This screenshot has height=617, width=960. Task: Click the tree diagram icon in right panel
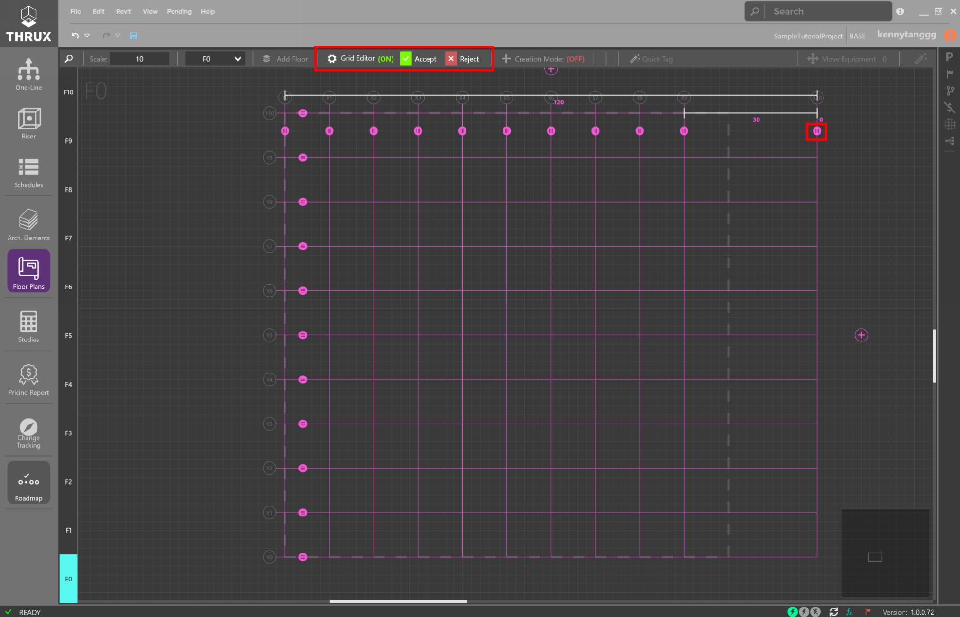coord(950,141)
